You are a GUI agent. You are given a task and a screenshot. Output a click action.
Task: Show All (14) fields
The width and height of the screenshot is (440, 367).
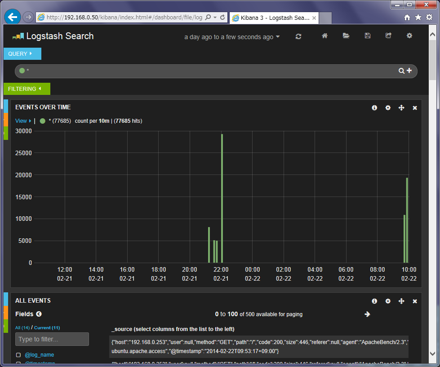pos(22,328)
